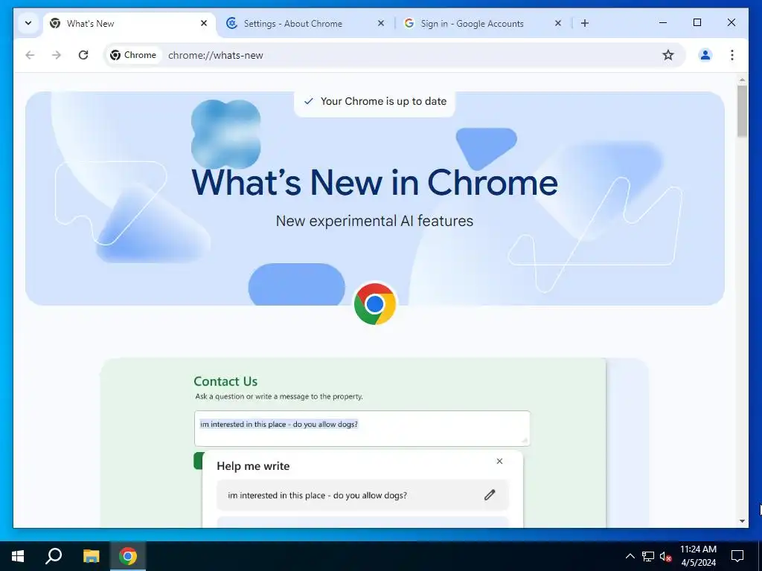Click the message text area about dogs

pos(362,428)
